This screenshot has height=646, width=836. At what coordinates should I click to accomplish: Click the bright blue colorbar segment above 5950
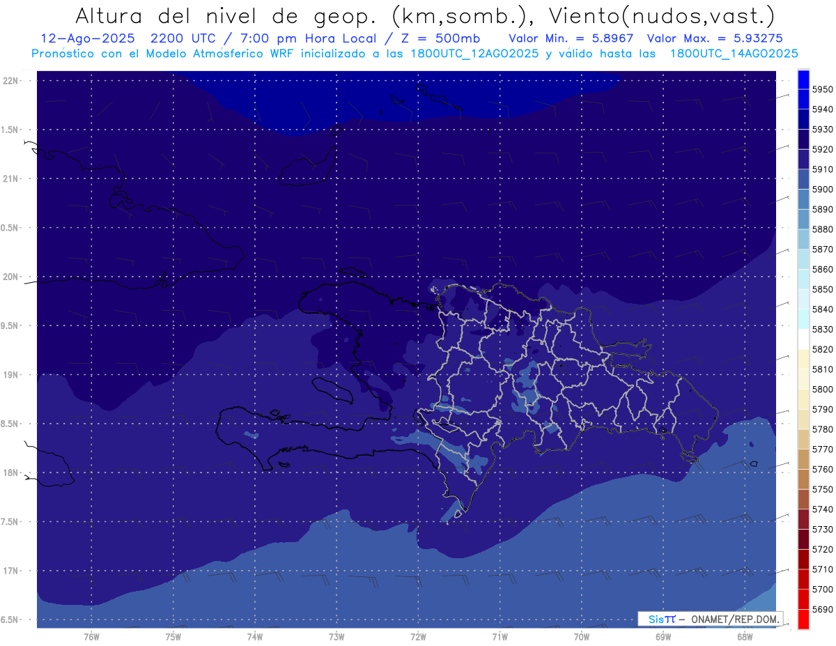[803, 79]
